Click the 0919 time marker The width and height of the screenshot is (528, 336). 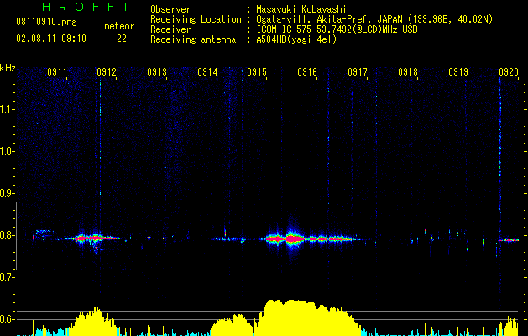458,72
